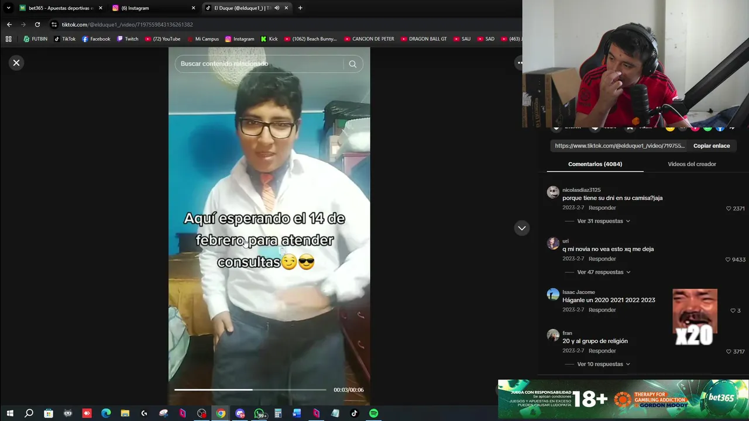Close the Instagram tab

(193, 8)
